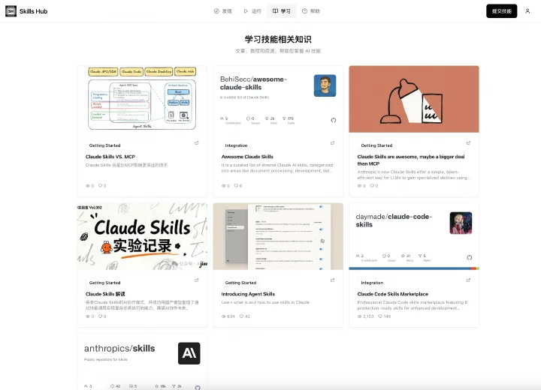541x390 pixels.
Task: Click views eye icon on Introducing Agent Skills card
Action: tap(224, 316)
